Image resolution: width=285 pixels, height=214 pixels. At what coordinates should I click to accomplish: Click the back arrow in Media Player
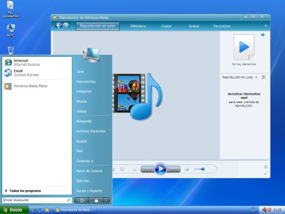(x=58, y=26)
